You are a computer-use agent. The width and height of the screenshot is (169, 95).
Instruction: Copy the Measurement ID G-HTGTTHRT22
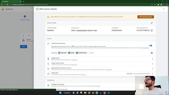pos(152,30)
